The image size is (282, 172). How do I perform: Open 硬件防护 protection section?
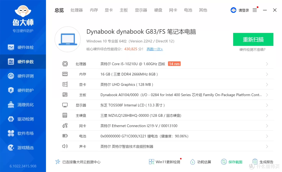pos(23,90)
